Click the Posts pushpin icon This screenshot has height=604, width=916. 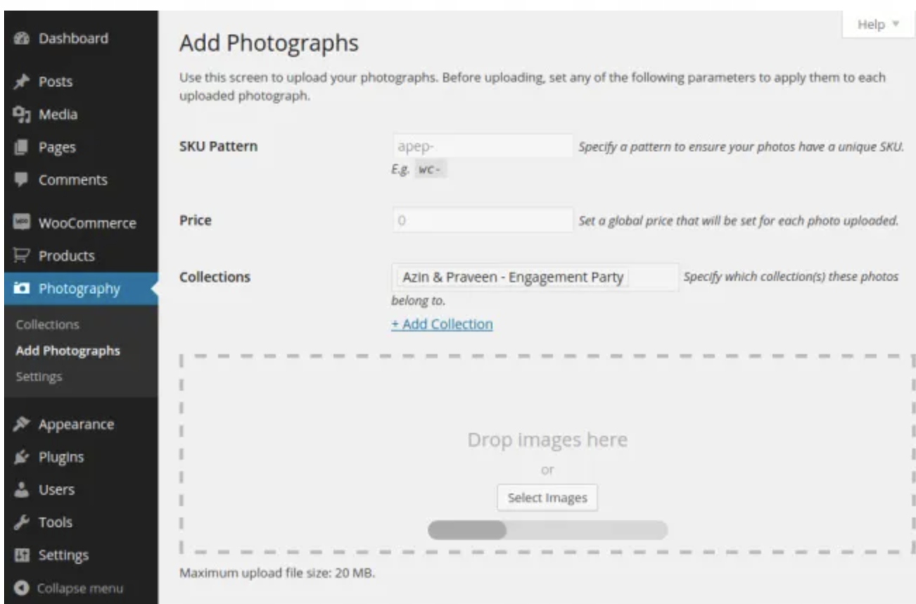pyautogui.click(x=21, y=82)
